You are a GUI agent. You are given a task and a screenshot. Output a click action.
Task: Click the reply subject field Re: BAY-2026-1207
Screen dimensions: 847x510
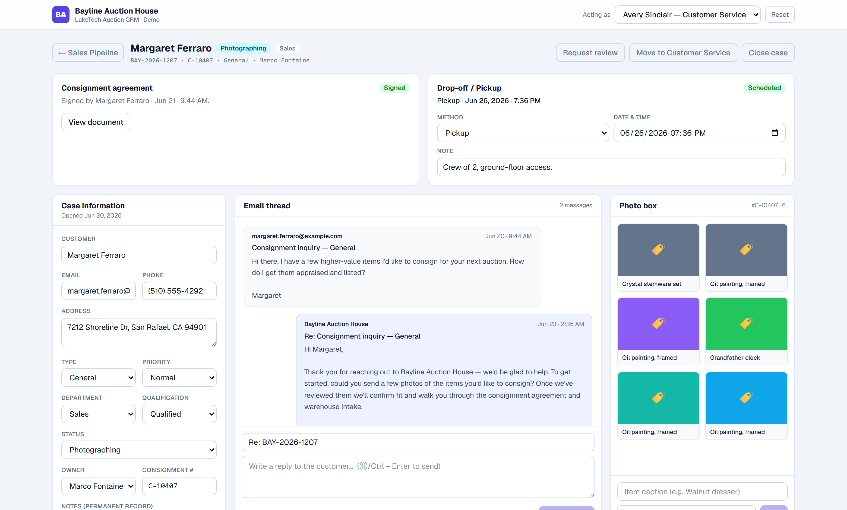(x=418, y=442)
